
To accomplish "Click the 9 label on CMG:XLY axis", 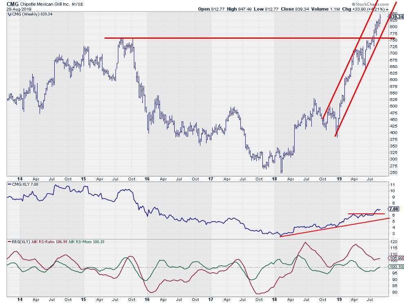I will coord(393,197).
